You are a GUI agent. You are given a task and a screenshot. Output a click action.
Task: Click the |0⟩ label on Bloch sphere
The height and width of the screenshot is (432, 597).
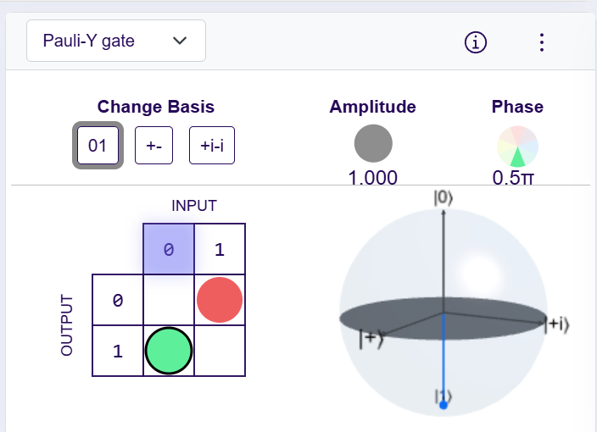(x=444, y=198)
